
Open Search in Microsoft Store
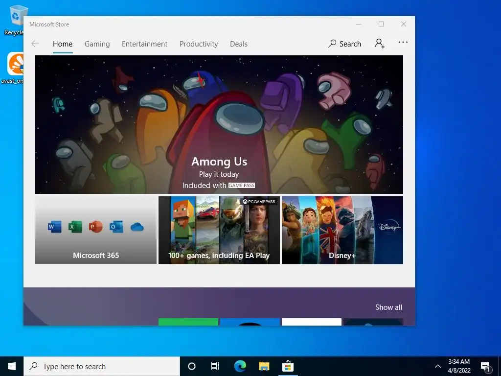click(x=344, y=44)
